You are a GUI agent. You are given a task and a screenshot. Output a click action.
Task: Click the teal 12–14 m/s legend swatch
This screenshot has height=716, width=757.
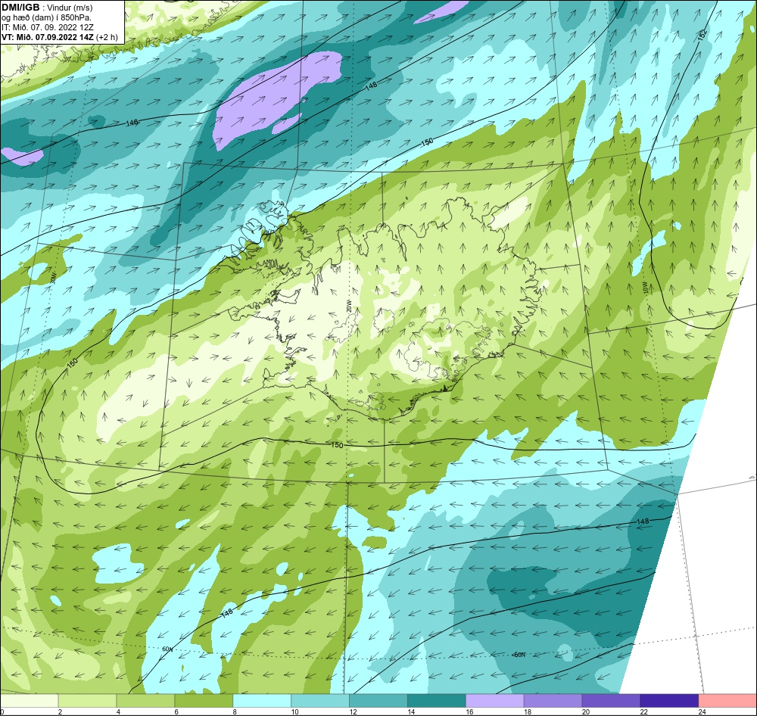point(378,700)
